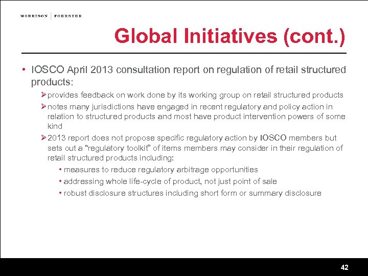Click the 'notes many jurisdictions have engaged' paragraph
Viewport: 368px width, 276px height.
(x=196, y=117)
